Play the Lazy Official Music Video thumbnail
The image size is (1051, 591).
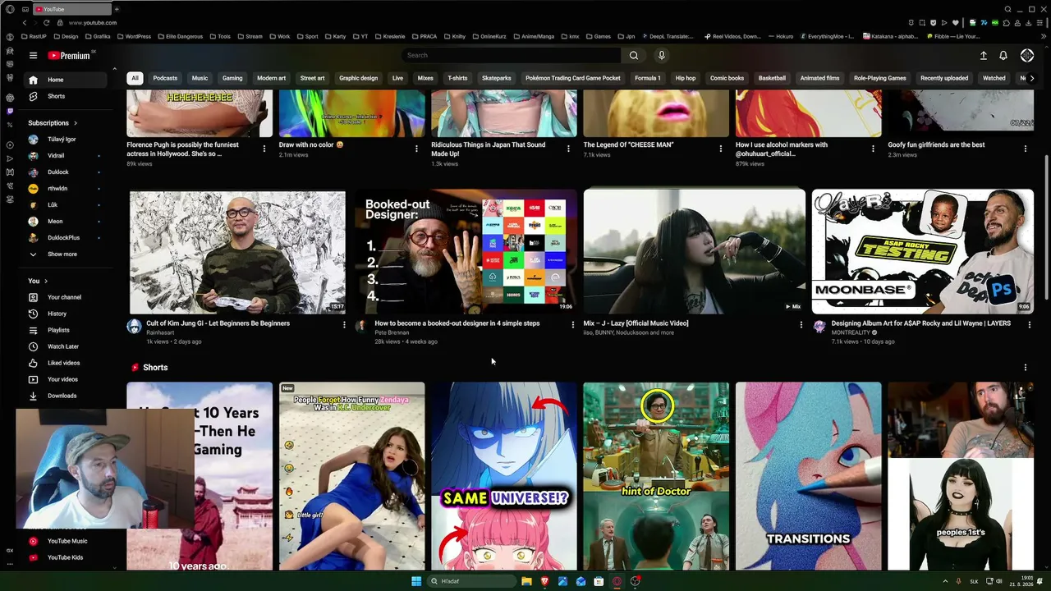695,251
